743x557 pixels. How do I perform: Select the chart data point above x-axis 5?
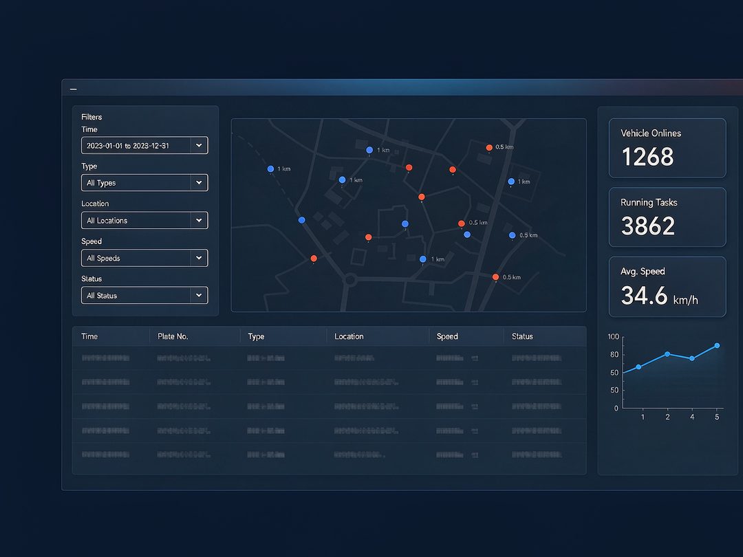[717, 346]
